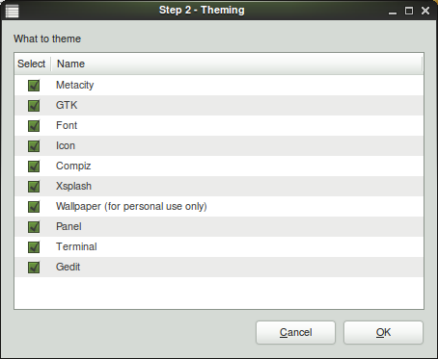This screenshot has width=438, height=359.
Task: Click the Select column header
Action: (33, 64)
